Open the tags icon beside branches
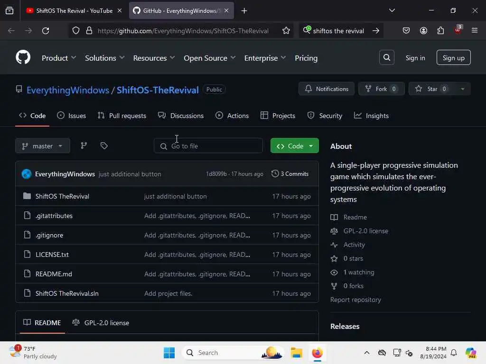The image size is (486, 364). coord(104,146)
